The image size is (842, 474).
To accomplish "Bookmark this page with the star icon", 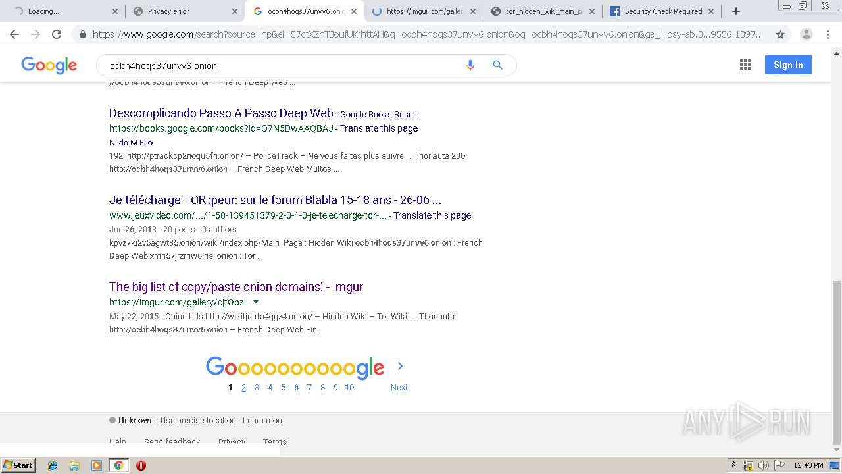I will [x=780, y=34].
